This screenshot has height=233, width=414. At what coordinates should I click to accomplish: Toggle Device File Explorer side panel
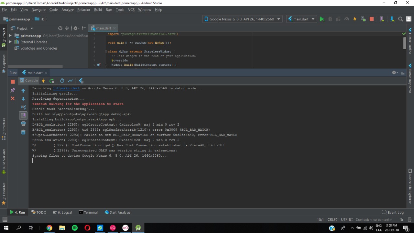click(410, 186)
